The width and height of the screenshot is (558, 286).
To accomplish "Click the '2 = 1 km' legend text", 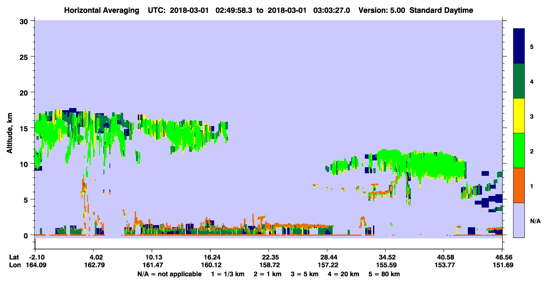I will [268, 274].
